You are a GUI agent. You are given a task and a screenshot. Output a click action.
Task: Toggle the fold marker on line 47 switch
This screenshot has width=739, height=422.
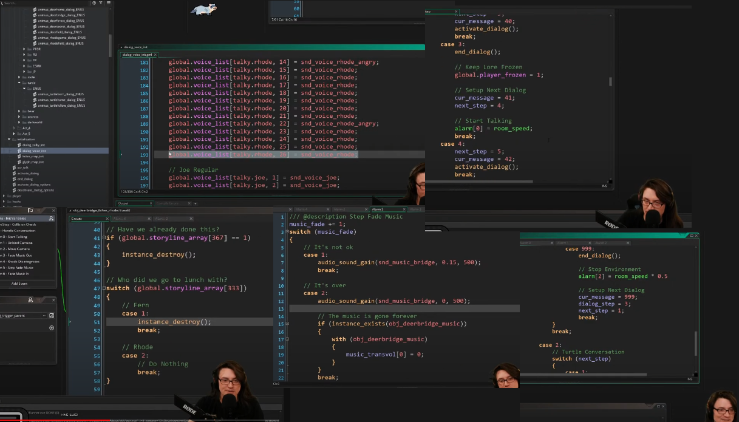[104, 288]
